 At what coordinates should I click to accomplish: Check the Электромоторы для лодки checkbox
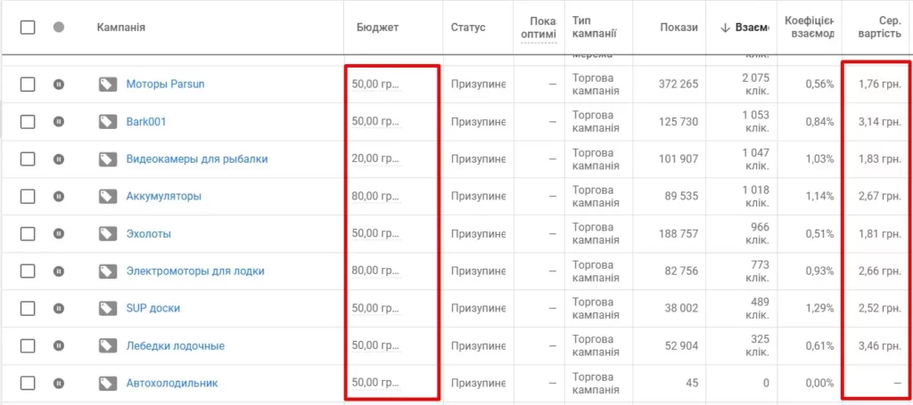click(x=28, y=271)
